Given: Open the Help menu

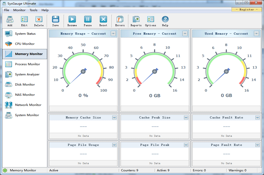Looking at the screenshot, I should (45, 10).
